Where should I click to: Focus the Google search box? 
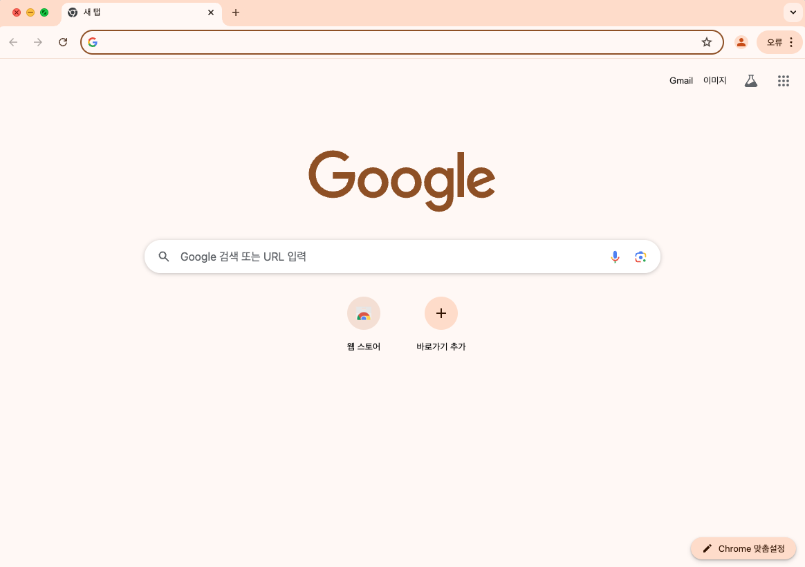click(402, 257)
